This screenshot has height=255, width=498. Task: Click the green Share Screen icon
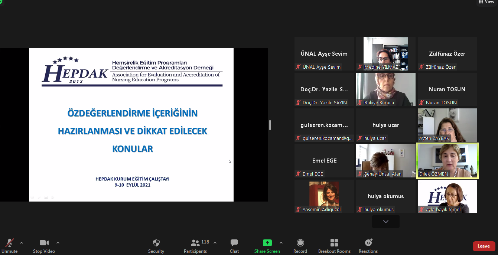pos(267,243)
